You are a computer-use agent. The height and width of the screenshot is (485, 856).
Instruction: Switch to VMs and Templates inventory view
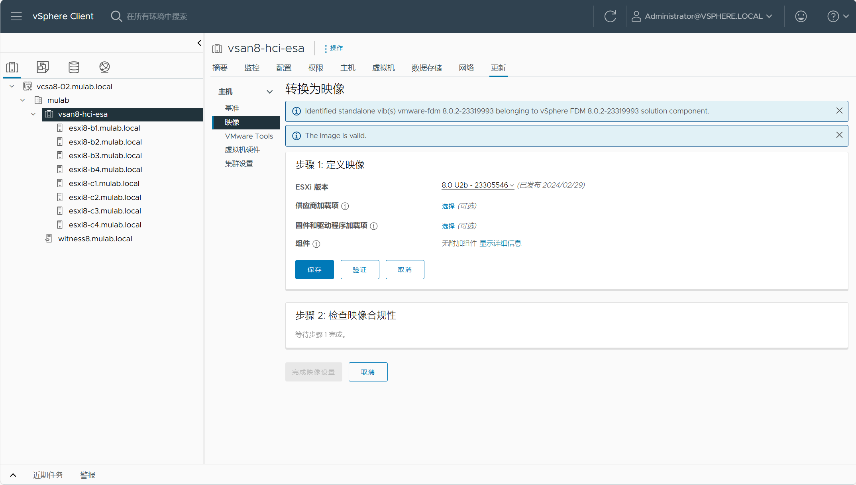pos(43,67)
